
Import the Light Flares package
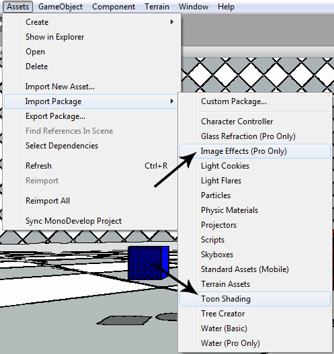point(255,181)
